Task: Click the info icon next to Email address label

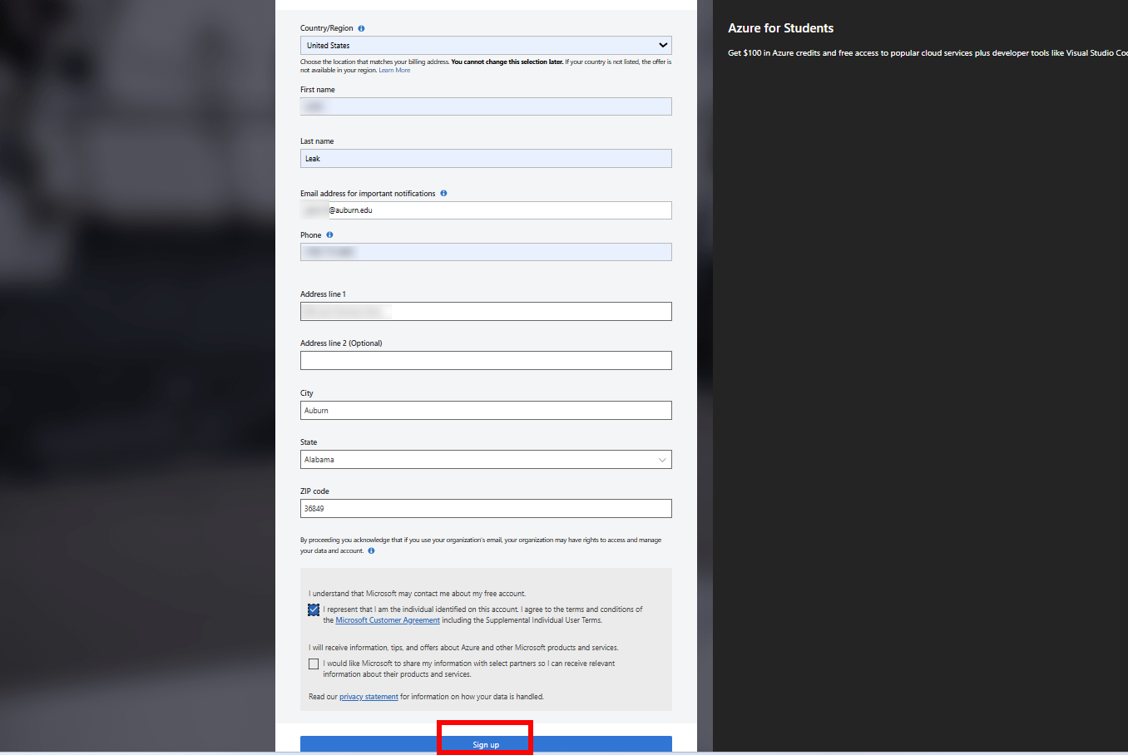Action: point(443,193)
